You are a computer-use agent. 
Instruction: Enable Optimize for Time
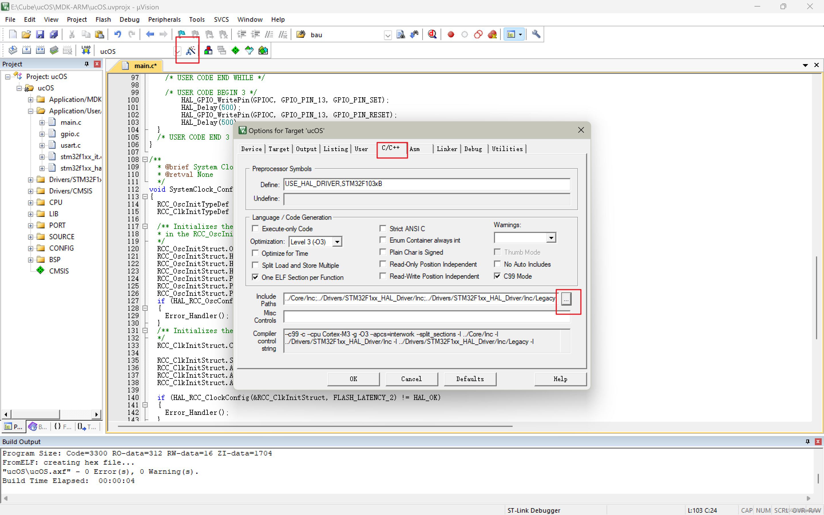[x=256, y=253]
